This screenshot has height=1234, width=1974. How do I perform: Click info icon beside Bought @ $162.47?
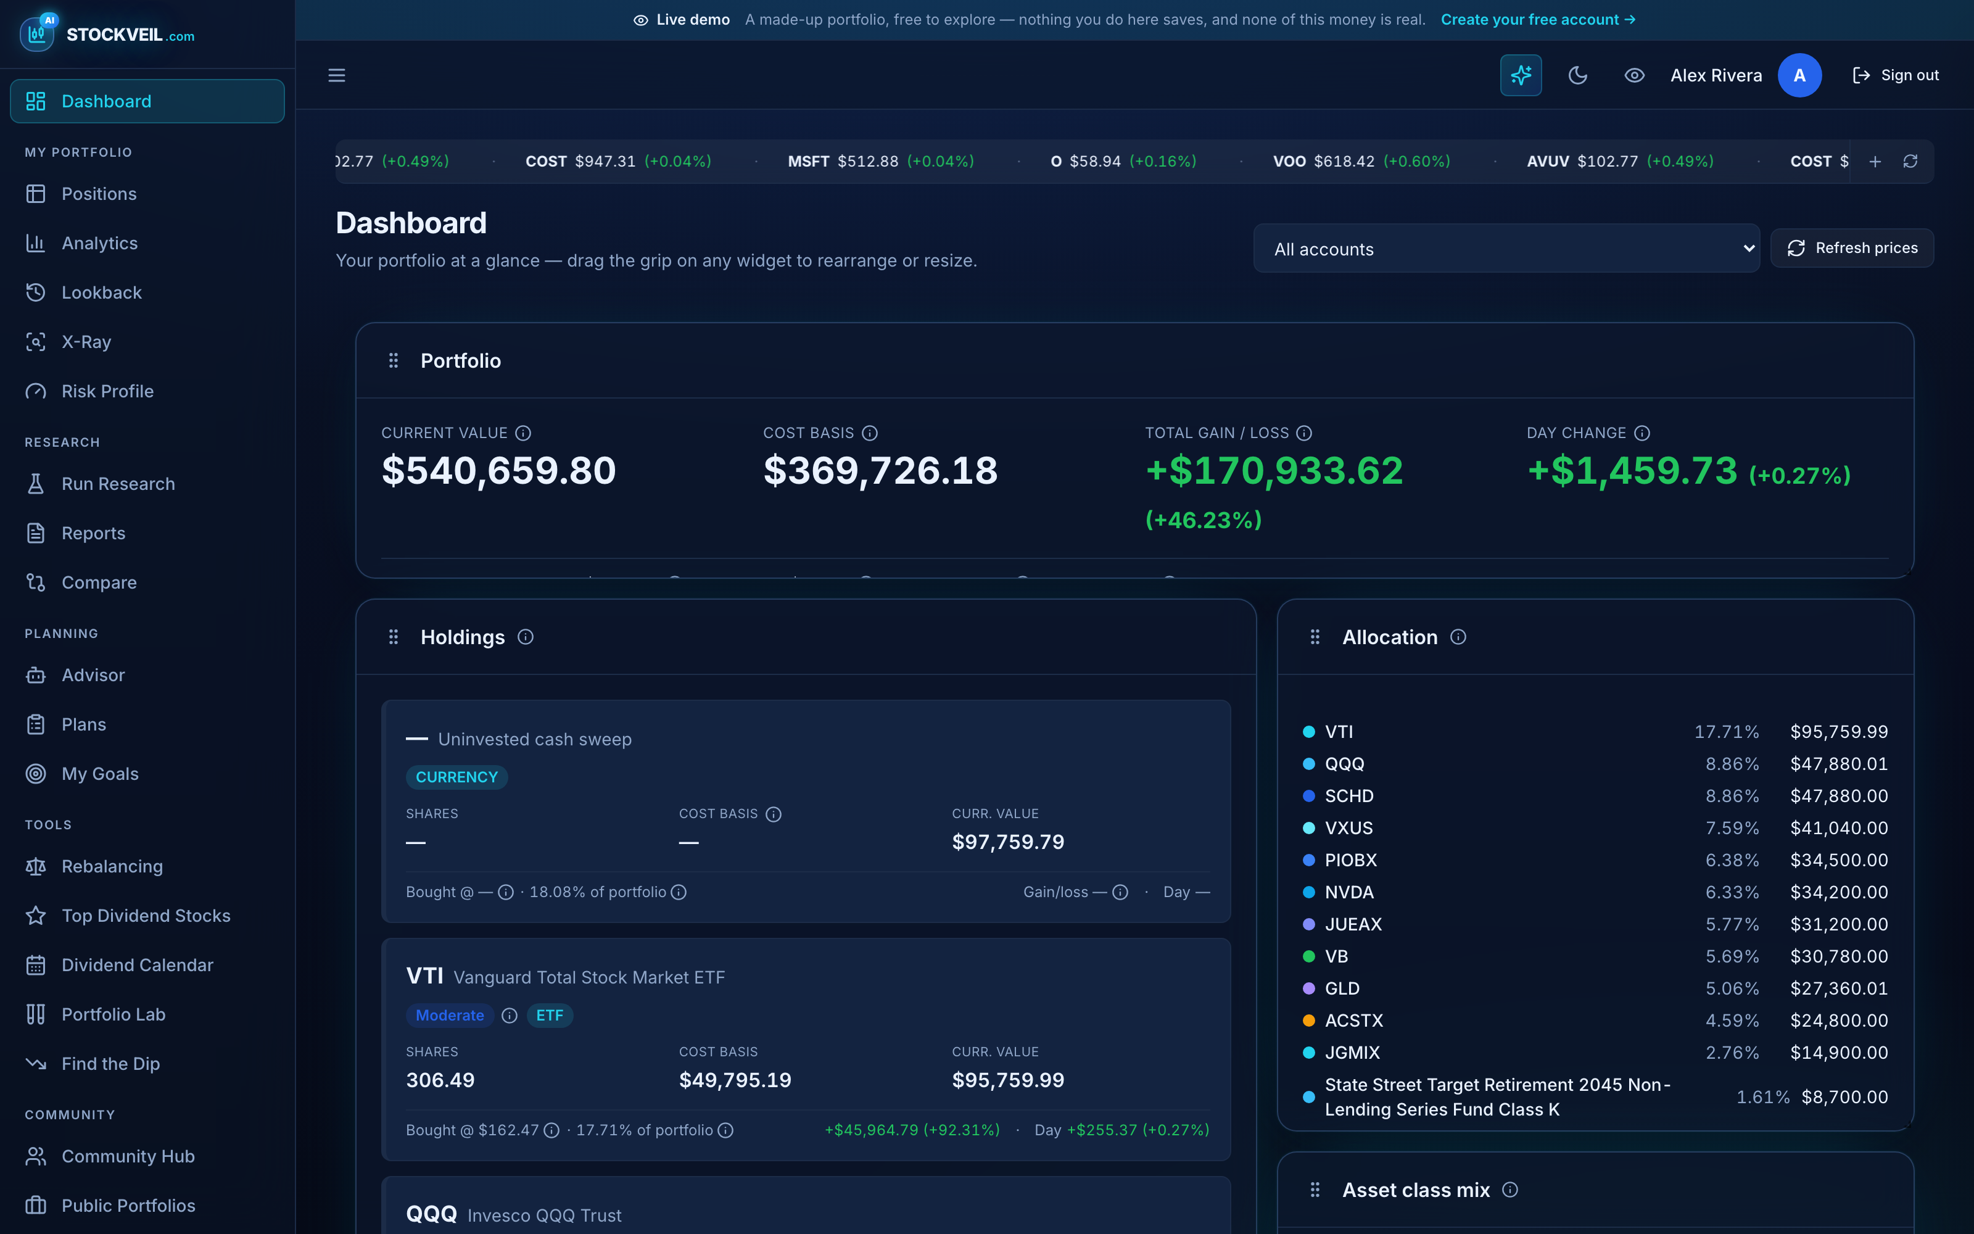tap(551, 1130)
